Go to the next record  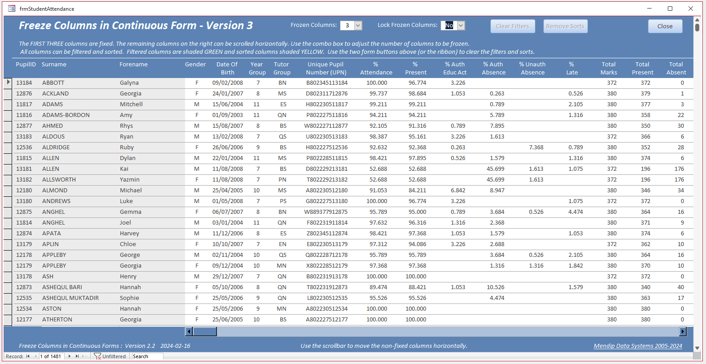click(70, 356)
